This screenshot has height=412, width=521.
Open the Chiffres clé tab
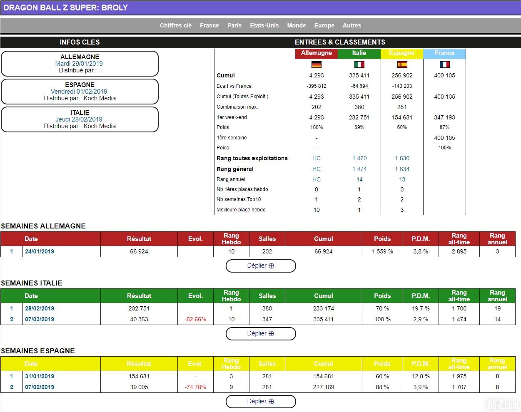click(176, 25)
